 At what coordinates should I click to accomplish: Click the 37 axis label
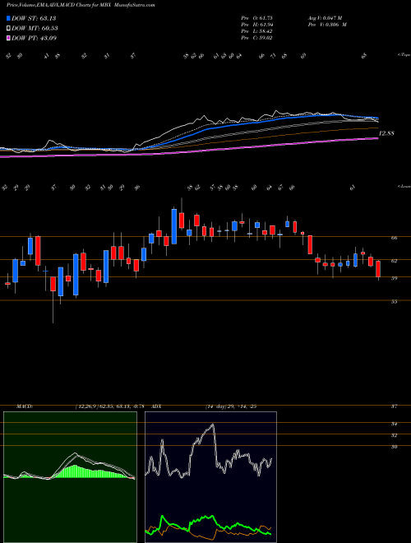point(394,407)
